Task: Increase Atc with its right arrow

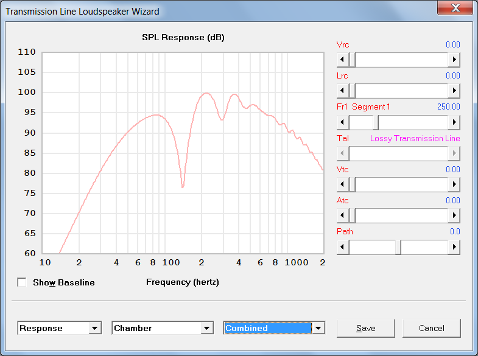Action: (x=454, y=215)
